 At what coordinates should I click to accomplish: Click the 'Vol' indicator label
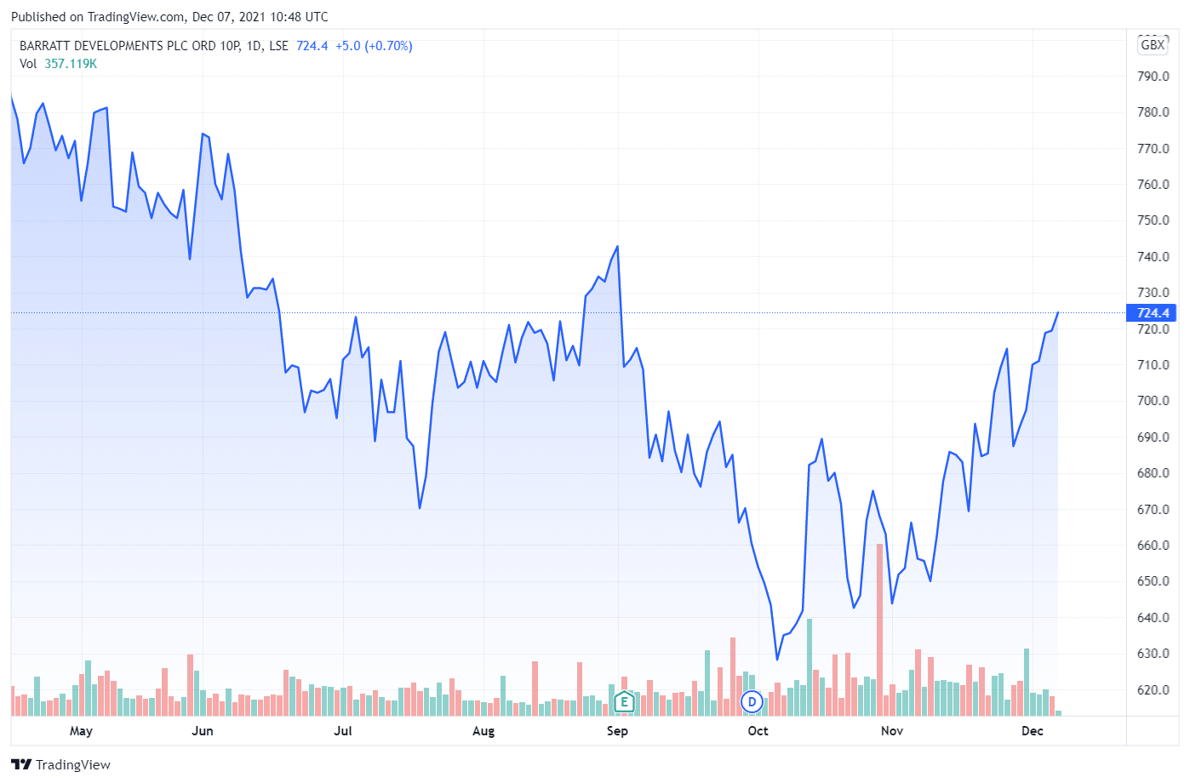tap(28, 64)
